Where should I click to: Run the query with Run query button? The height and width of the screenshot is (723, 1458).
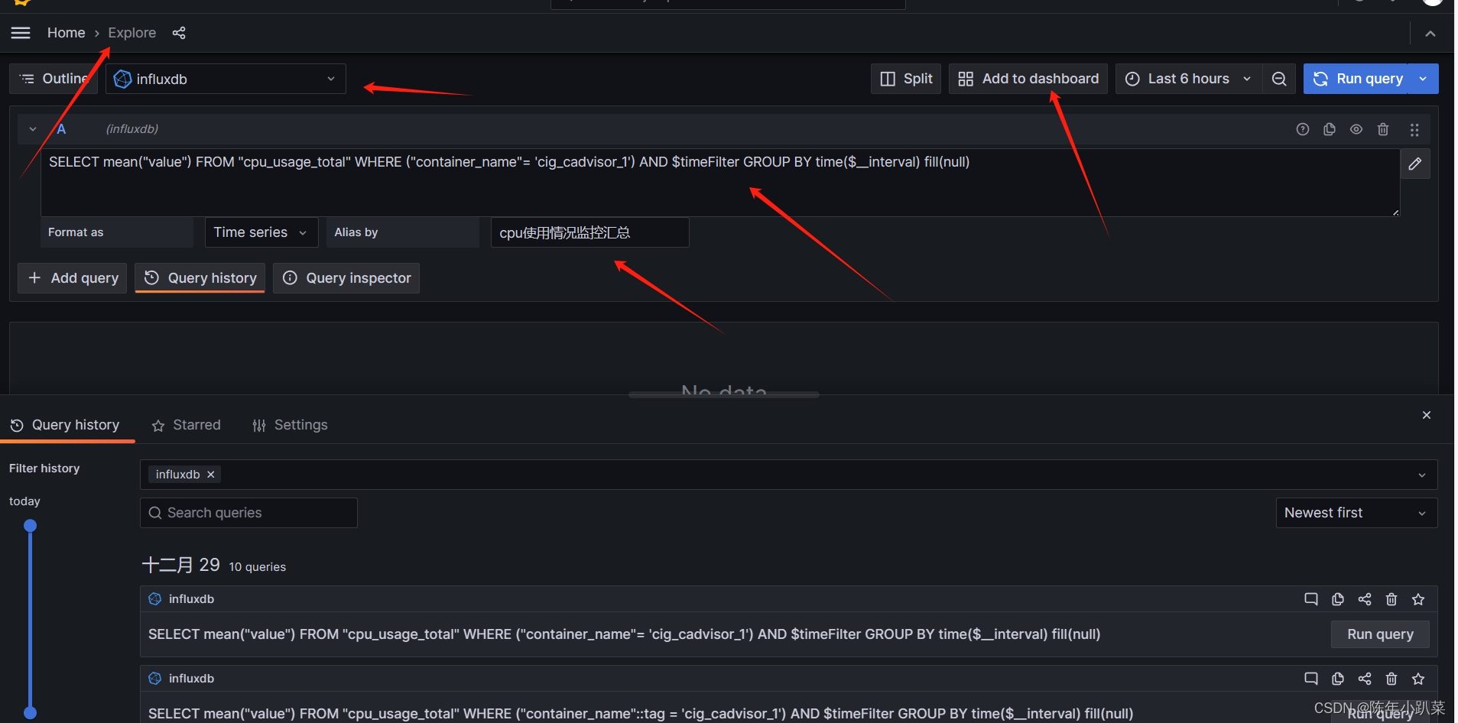(x=1357, y=79)
